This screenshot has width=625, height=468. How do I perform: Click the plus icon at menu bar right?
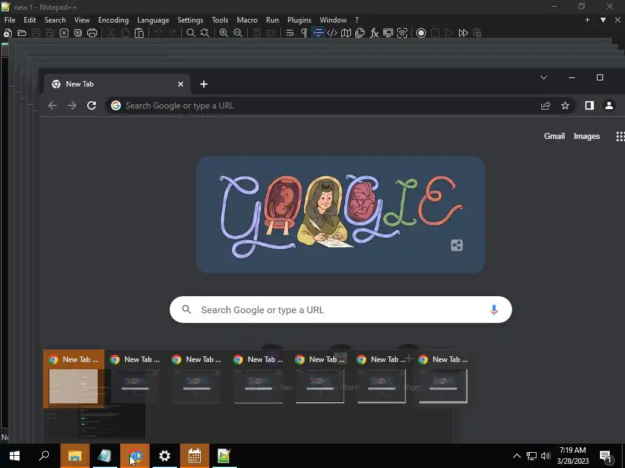587,20
